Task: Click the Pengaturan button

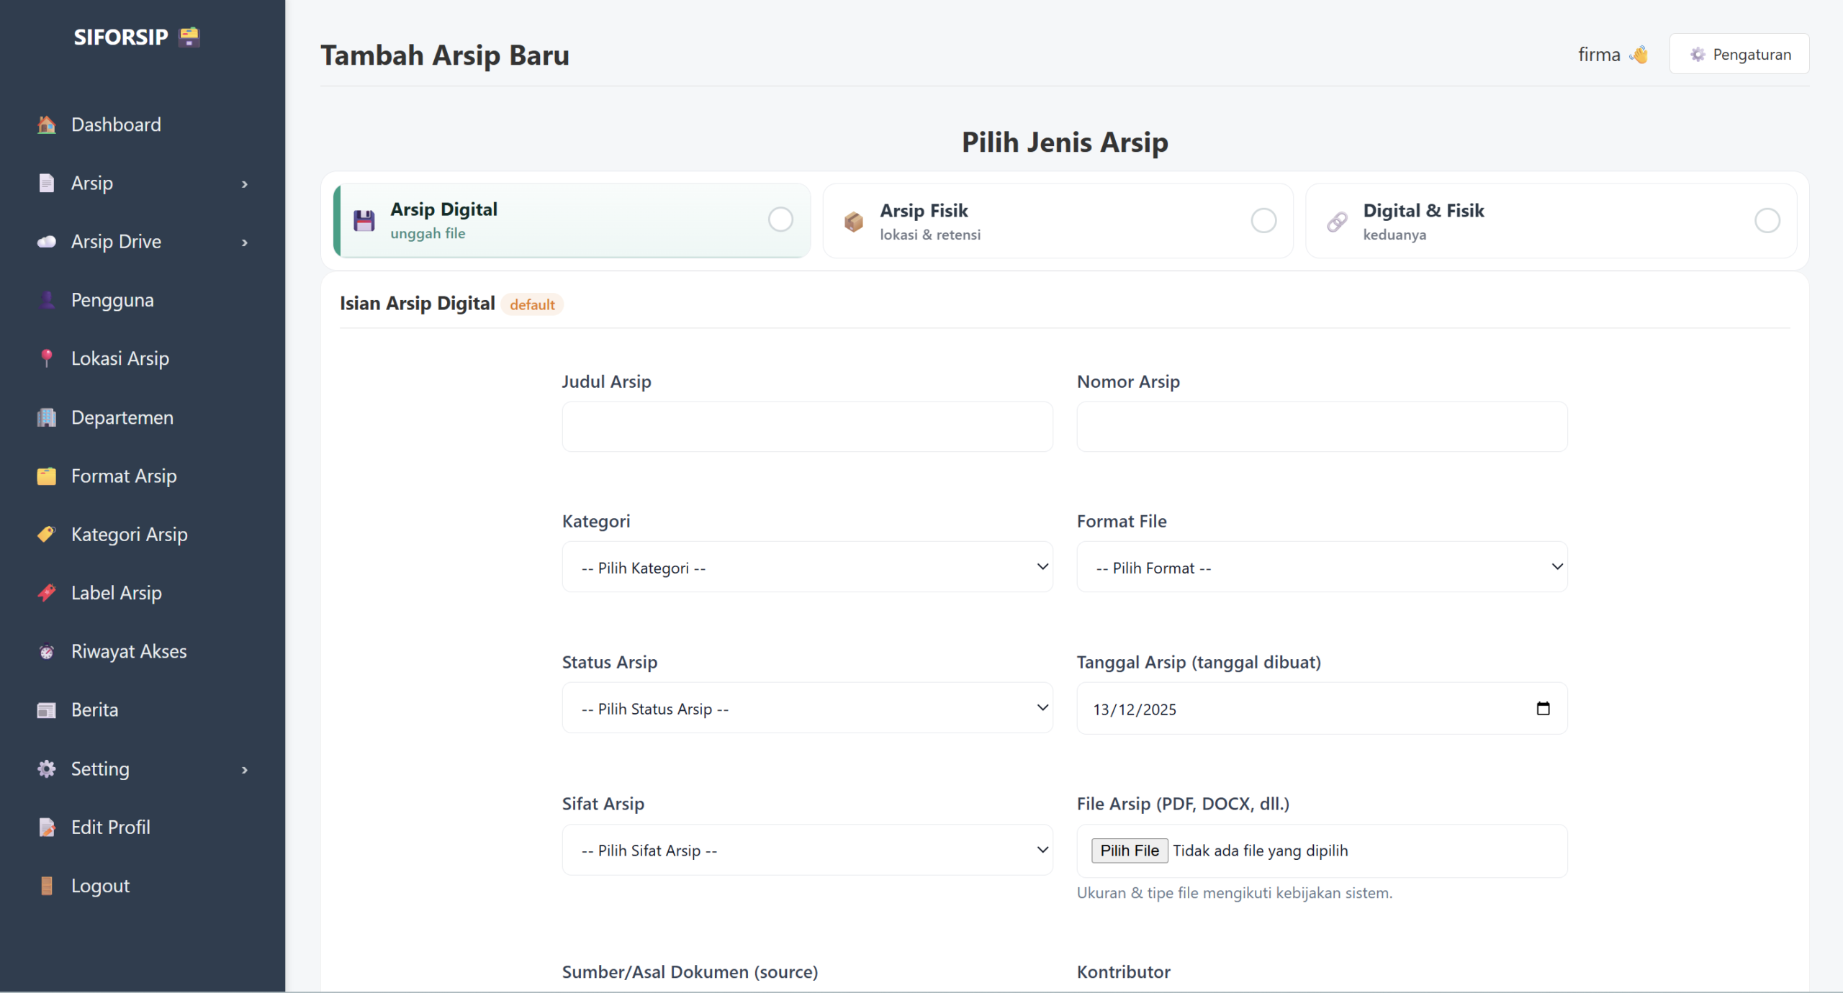Action: tap(1739, 54)
